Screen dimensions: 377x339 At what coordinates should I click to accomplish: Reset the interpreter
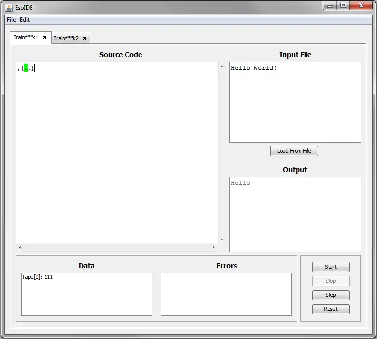[330, 309]
